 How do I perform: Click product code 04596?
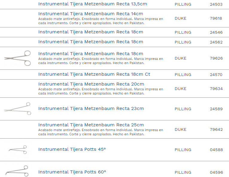click(216, 173)
